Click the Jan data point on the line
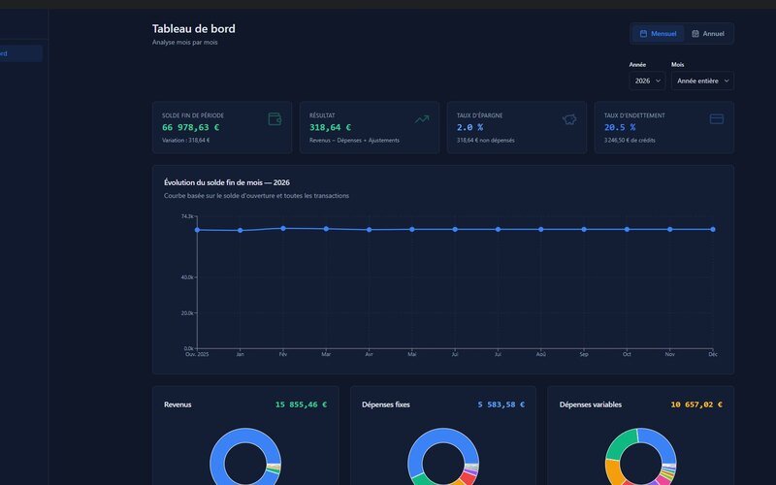This screenshot has height=485, width=776. [240, 230]
